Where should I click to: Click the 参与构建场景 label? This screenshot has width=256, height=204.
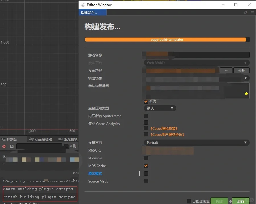click(98, 86)
